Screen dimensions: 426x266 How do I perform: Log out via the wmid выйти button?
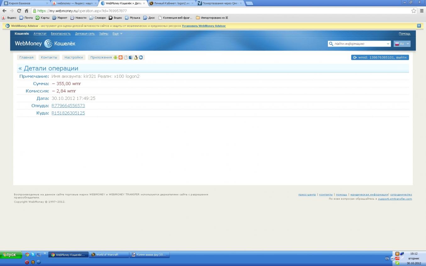point(380,57)
